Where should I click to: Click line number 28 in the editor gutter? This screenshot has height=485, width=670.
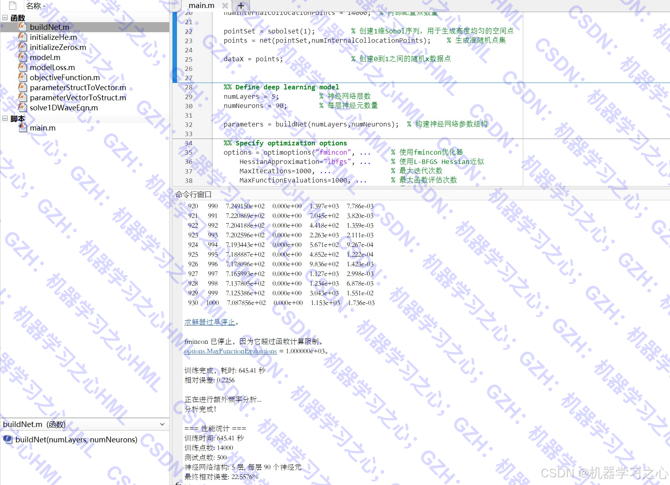pyautogui.click(x=189, y=87)
